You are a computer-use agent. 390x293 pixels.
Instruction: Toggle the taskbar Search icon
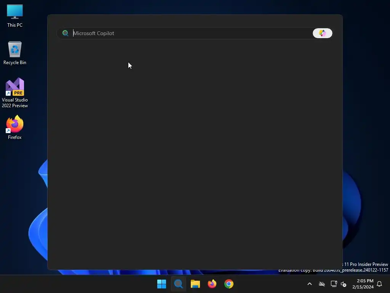click(178, 284)
